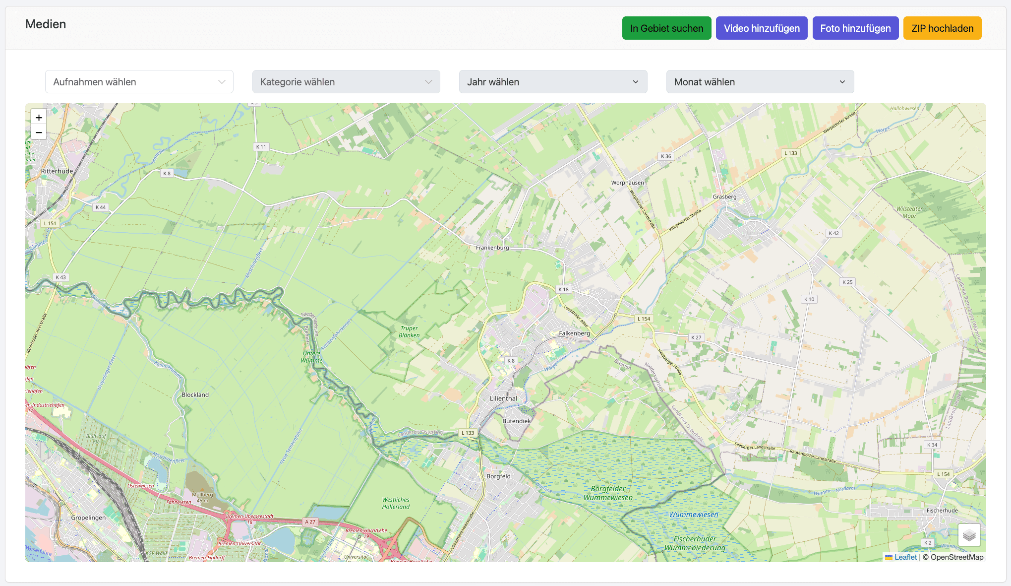Click the K 11 road shield marker
The image size is (1011, 586).
tap(261, 147)
